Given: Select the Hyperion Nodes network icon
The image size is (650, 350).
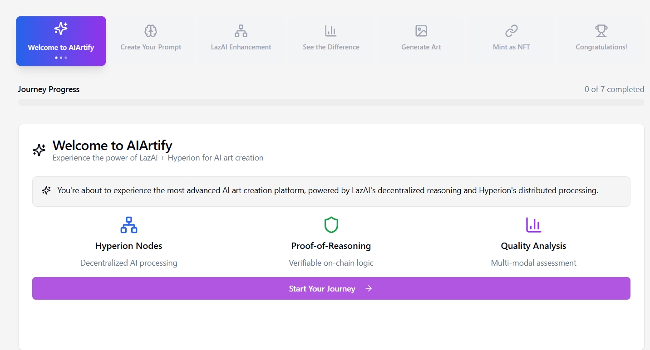Looking at the screenshot, I should tap(128, 224).
